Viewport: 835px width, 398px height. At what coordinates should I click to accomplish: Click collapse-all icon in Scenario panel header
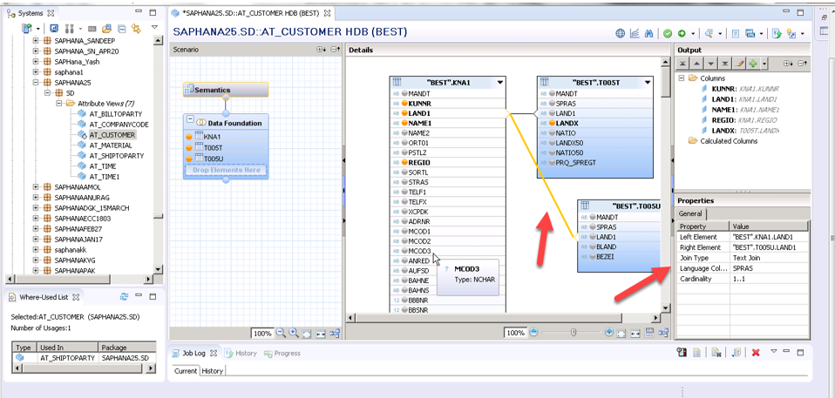335,50
